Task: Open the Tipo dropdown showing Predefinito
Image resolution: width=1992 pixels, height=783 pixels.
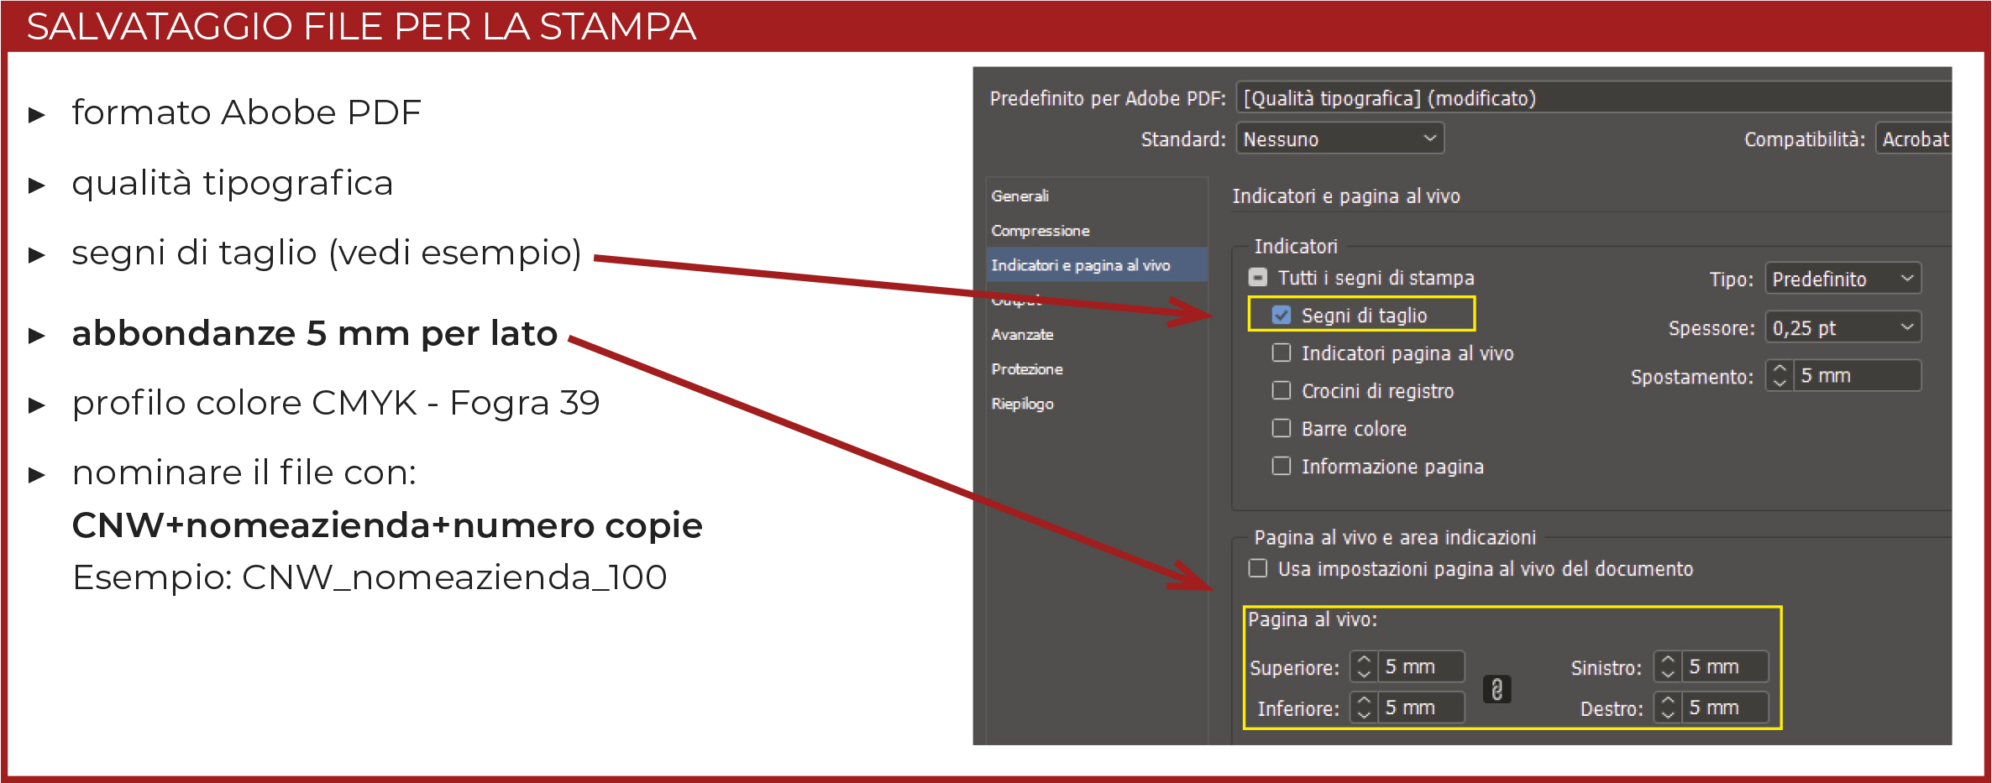Action: pyautogui.click(x=1843, y=279)
